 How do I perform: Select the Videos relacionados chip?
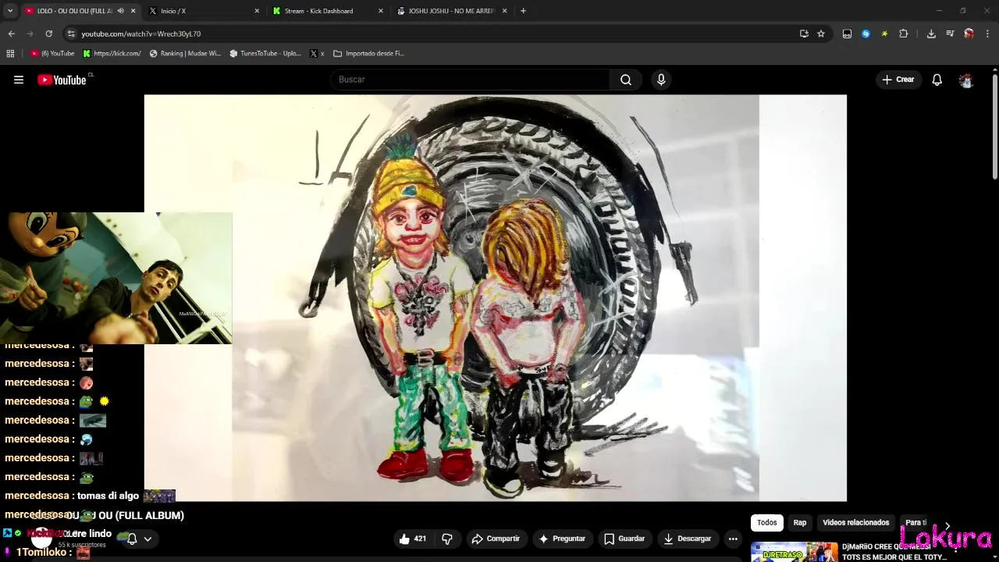(x=855, y=523)
